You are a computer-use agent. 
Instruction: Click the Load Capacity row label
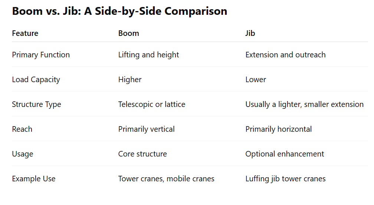[x=36, y=80]
